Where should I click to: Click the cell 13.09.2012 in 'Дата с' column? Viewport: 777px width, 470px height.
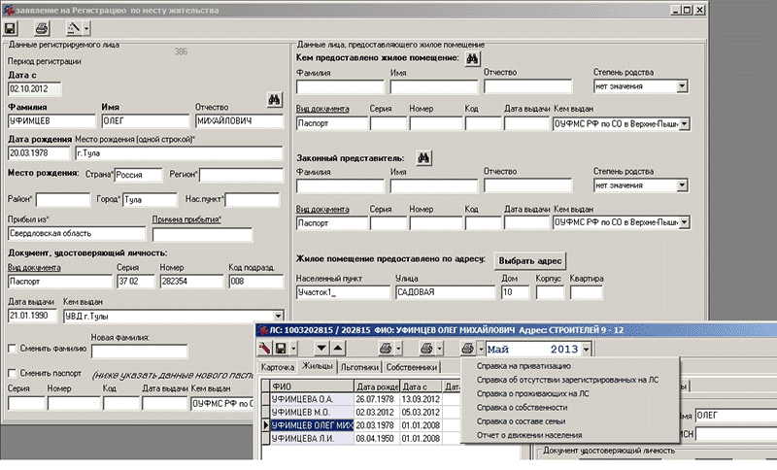(422, 399)
